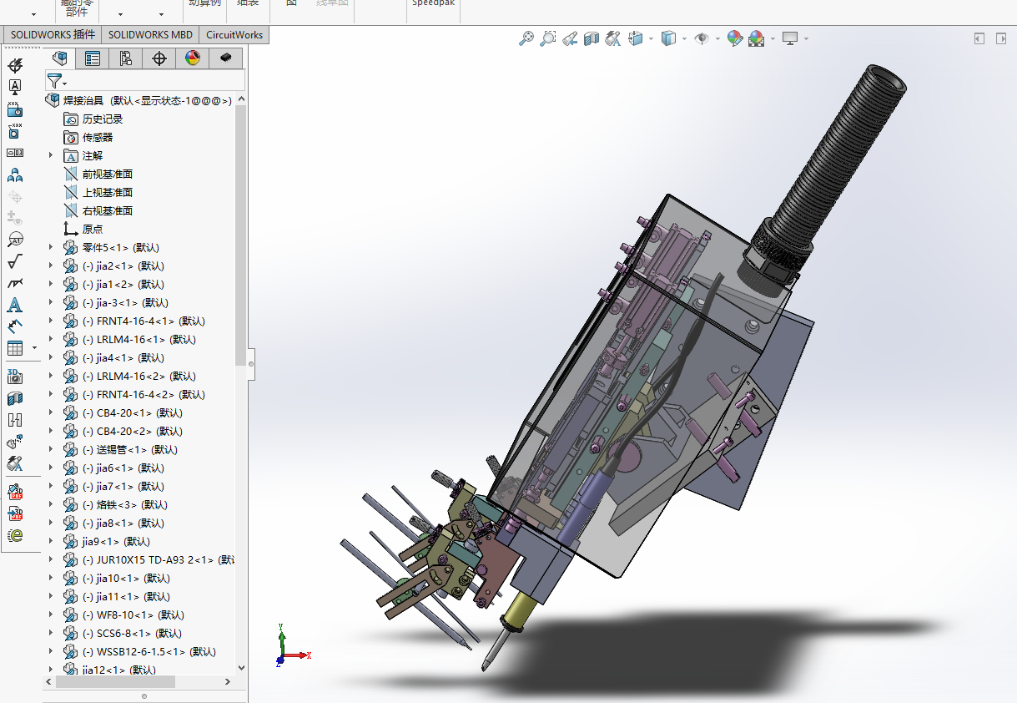
Task: Expand the 零件5<1> component node
Action: [x=50, y=248]
